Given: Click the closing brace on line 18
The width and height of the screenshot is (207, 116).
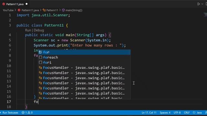Looking at the screenshot, I should pos(26,107).
